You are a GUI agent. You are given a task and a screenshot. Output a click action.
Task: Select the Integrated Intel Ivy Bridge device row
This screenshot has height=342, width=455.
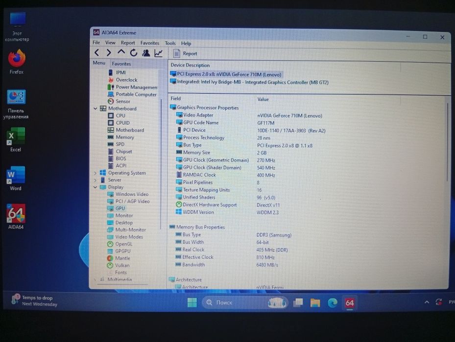[249, 82]
